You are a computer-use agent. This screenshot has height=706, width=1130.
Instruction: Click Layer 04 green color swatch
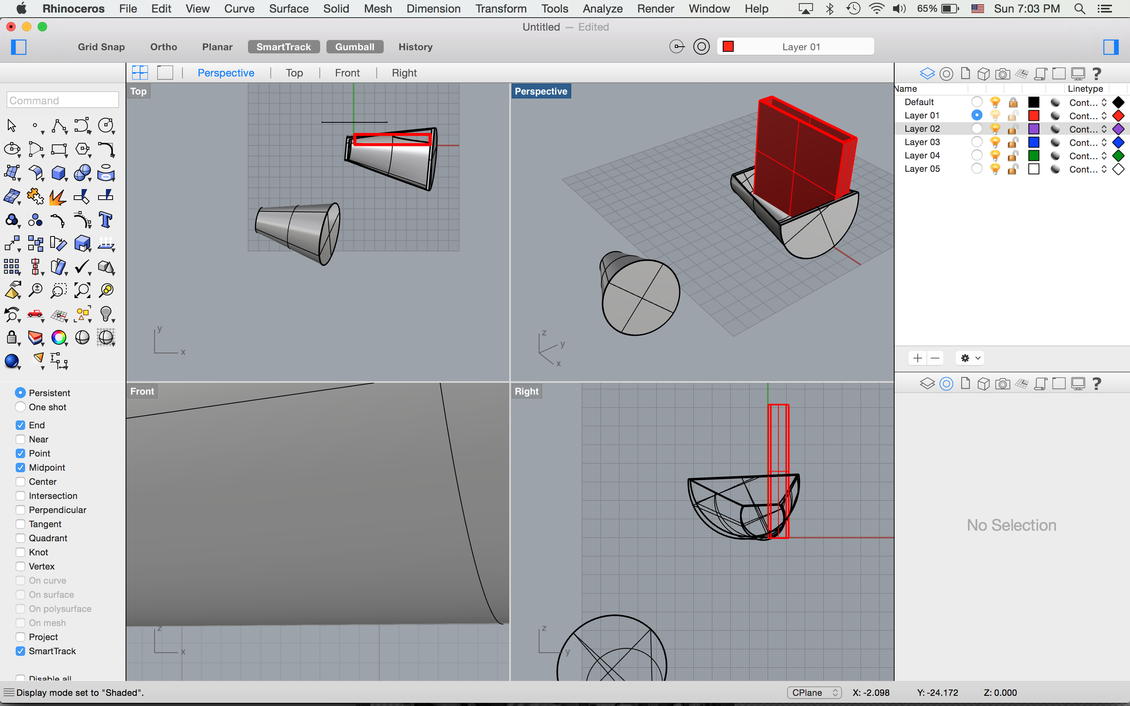click(1034, 155)
